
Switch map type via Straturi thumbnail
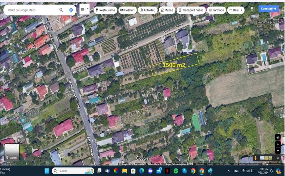(12, 152)
